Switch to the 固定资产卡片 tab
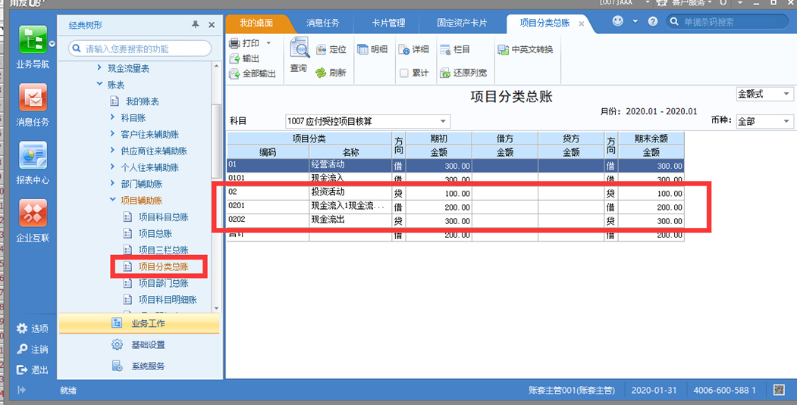Viewport: 797px width, 405px height. (462, 23)
